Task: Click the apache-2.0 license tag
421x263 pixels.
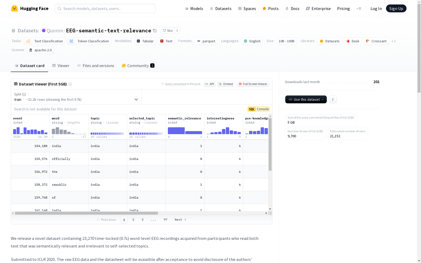Action: pos(41,50)
